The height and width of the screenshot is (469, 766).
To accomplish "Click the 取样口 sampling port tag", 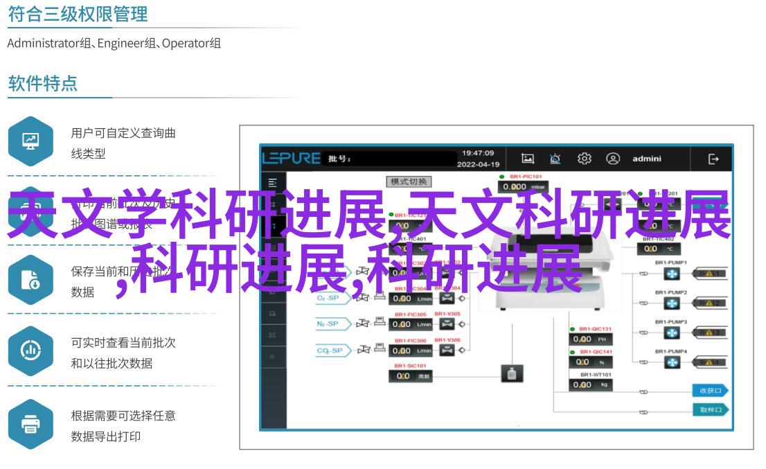I will click(711, 410).
